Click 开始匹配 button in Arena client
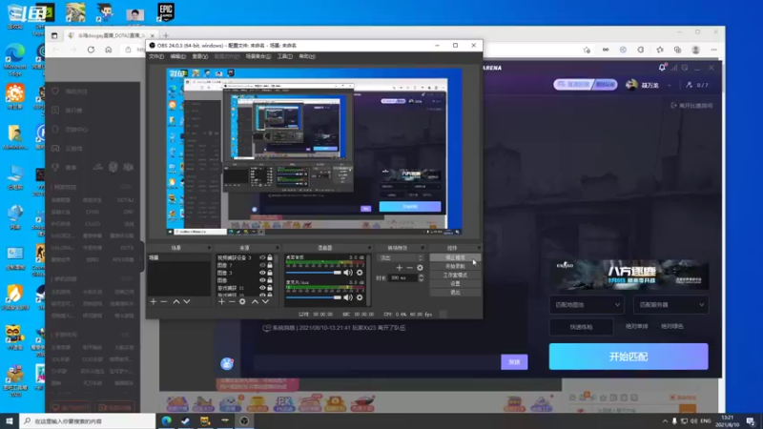This screenshot has height=429, width=763. point(629,357)
